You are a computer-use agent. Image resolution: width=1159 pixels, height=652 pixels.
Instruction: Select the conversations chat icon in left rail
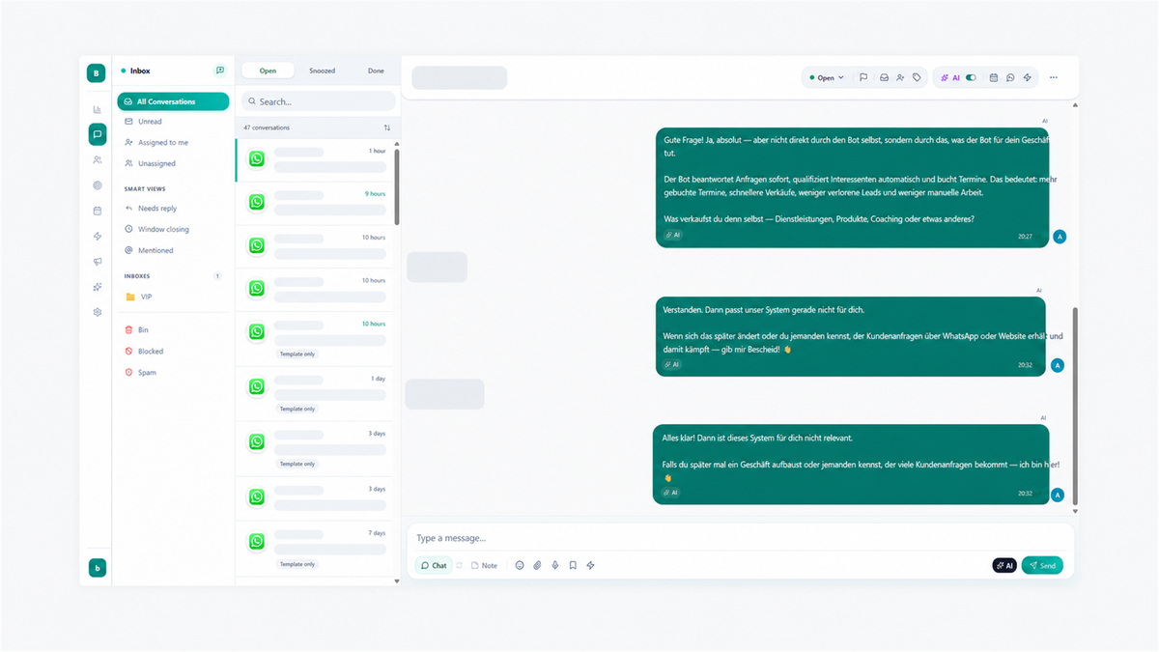click(x=97, y=134)
